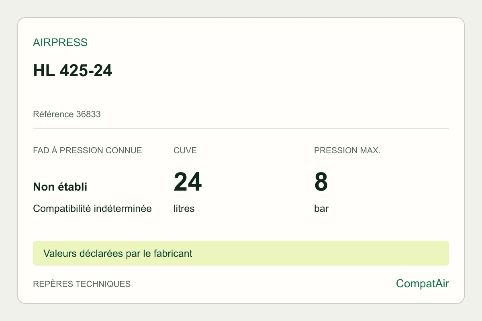Click the litres unit label

click(184, 209)
